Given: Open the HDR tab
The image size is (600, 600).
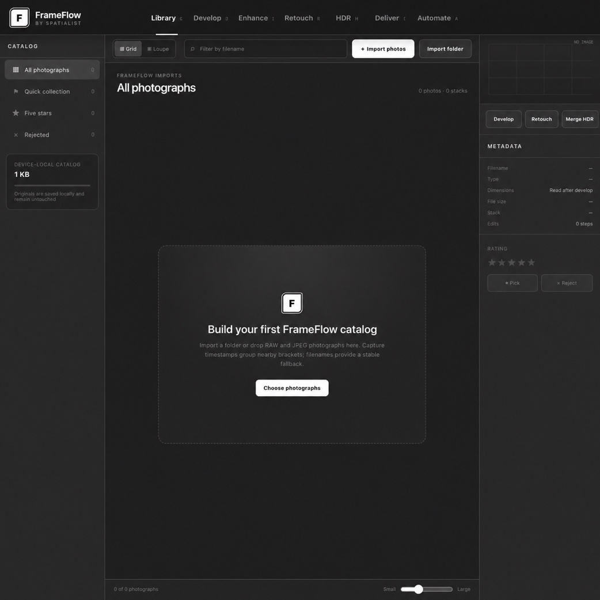Looking at the screenshot, I should [347, 18].
